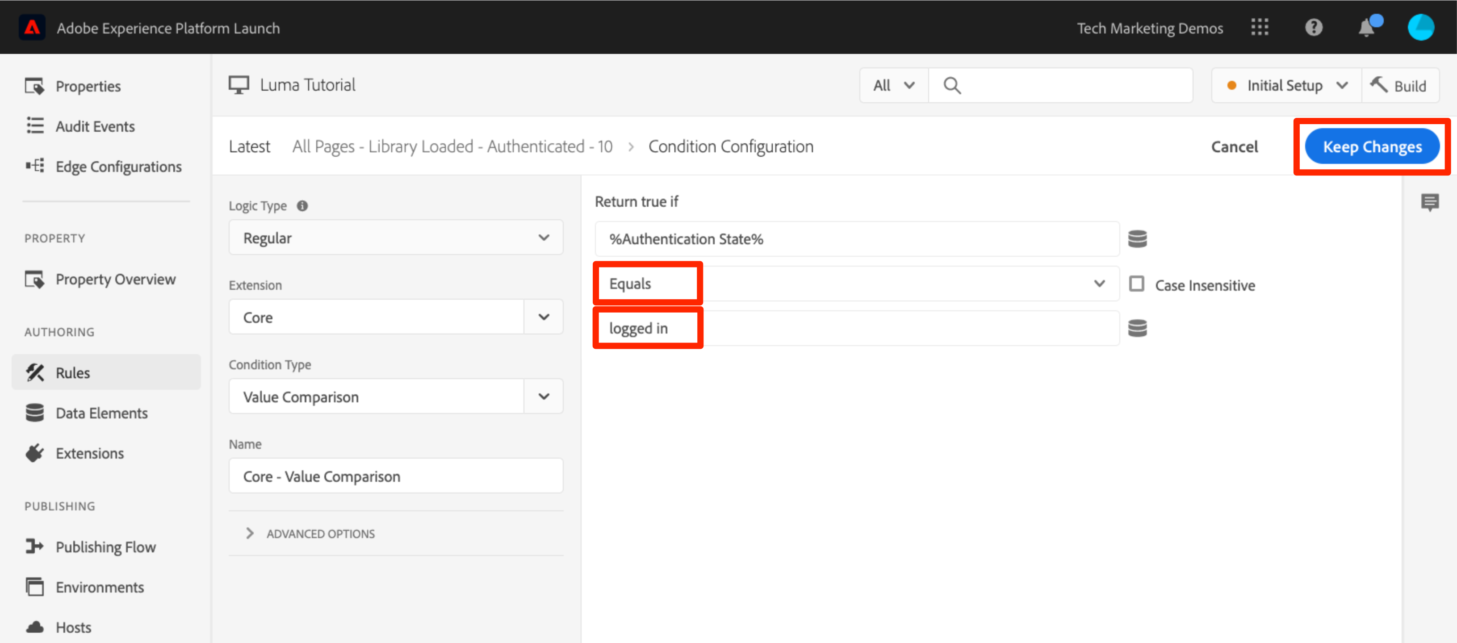
Task: Open the Condition Type Value Comparison dropdown
Action: coord(395,397)
